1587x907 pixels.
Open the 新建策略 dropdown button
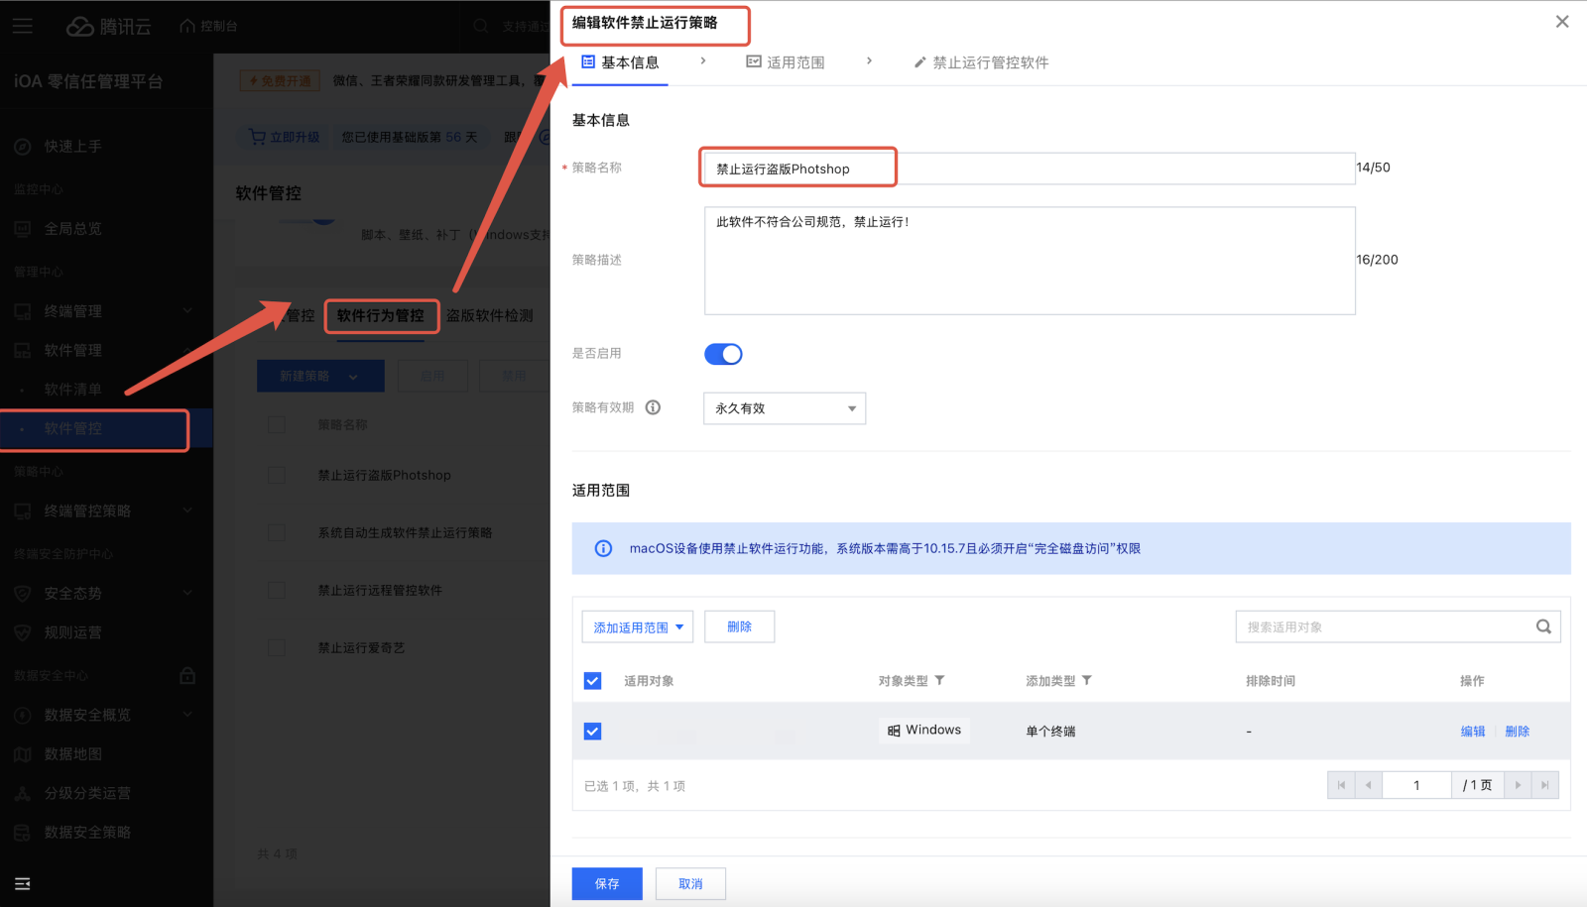click(320, 377)
